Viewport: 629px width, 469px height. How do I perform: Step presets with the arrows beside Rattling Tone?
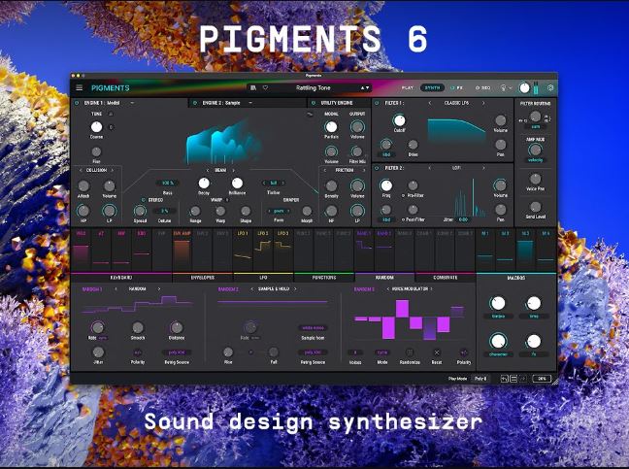point(364,87)
